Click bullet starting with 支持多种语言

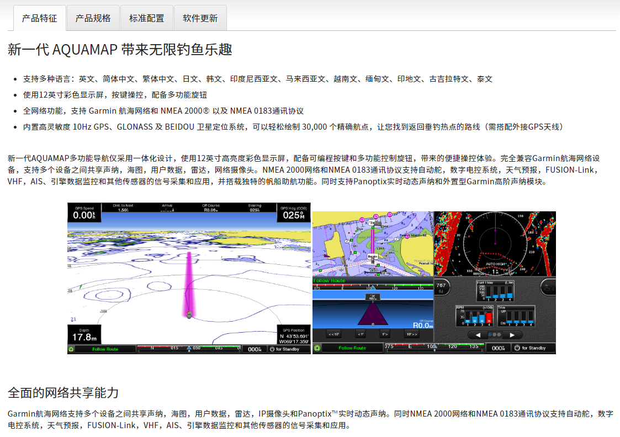pos(257,79)
